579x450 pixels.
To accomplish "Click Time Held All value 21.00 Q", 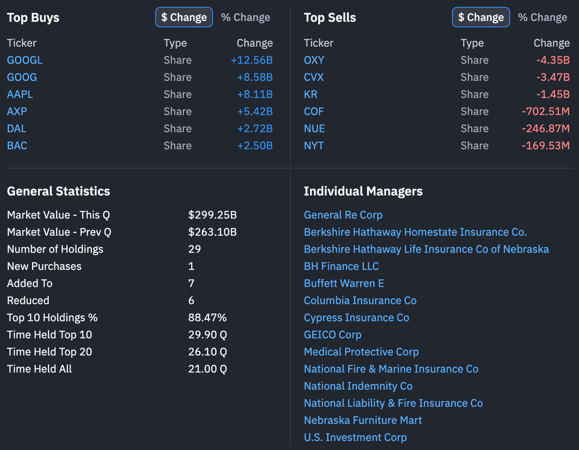I will (208, 369).
